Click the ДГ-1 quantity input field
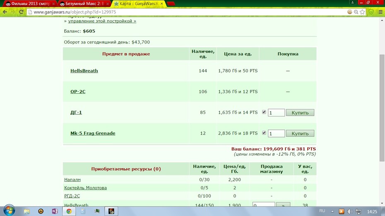The height and width of the screenshot is (216, 385). click(x=276, y=113)
